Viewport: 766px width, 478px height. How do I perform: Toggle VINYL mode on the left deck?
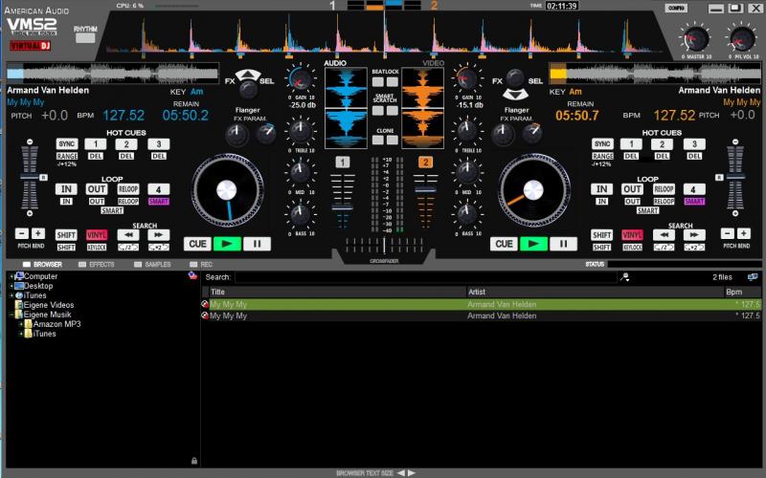tap(97, 234)
